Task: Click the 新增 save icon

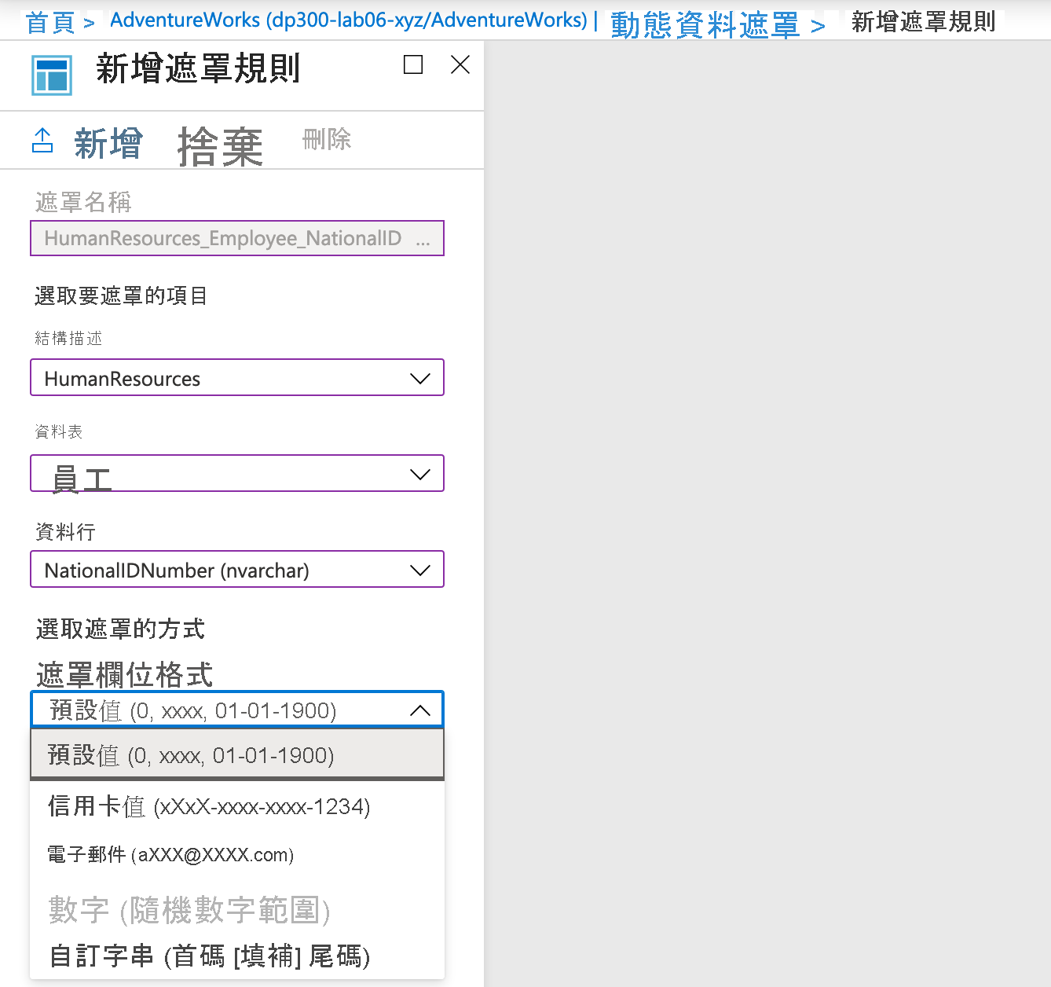Action: pos(108,142)
